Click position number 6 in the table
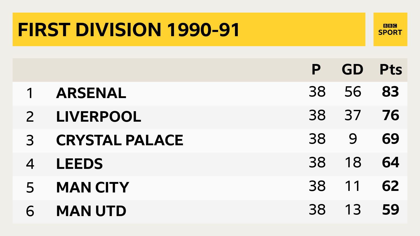This screenshot has width=420, height=236. tap(30, 211)
